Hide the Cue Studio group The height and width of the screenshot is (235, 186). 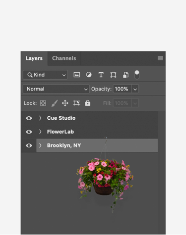tap(29, 118)
